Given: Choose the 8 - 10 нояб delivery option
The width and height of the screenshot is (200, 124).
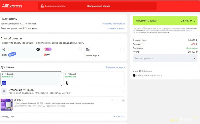Looking at the screenshot, I should coord(94,78).
